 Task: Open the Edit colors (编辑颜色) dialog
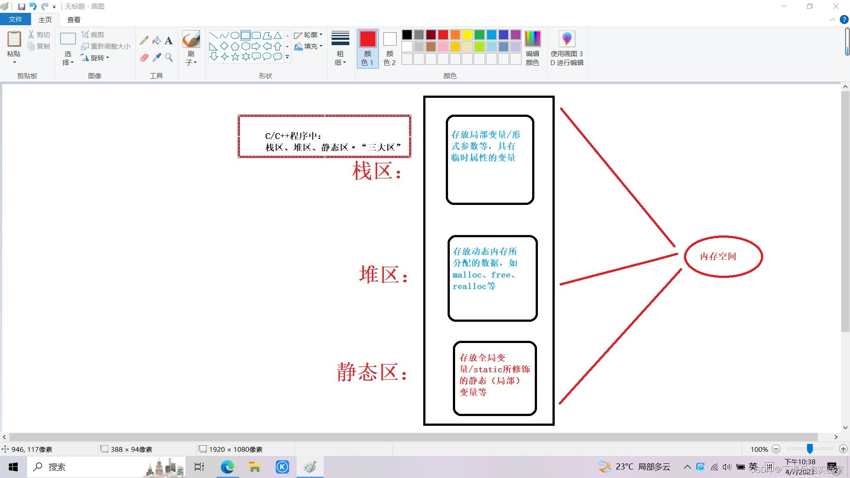tap(533, 47)
